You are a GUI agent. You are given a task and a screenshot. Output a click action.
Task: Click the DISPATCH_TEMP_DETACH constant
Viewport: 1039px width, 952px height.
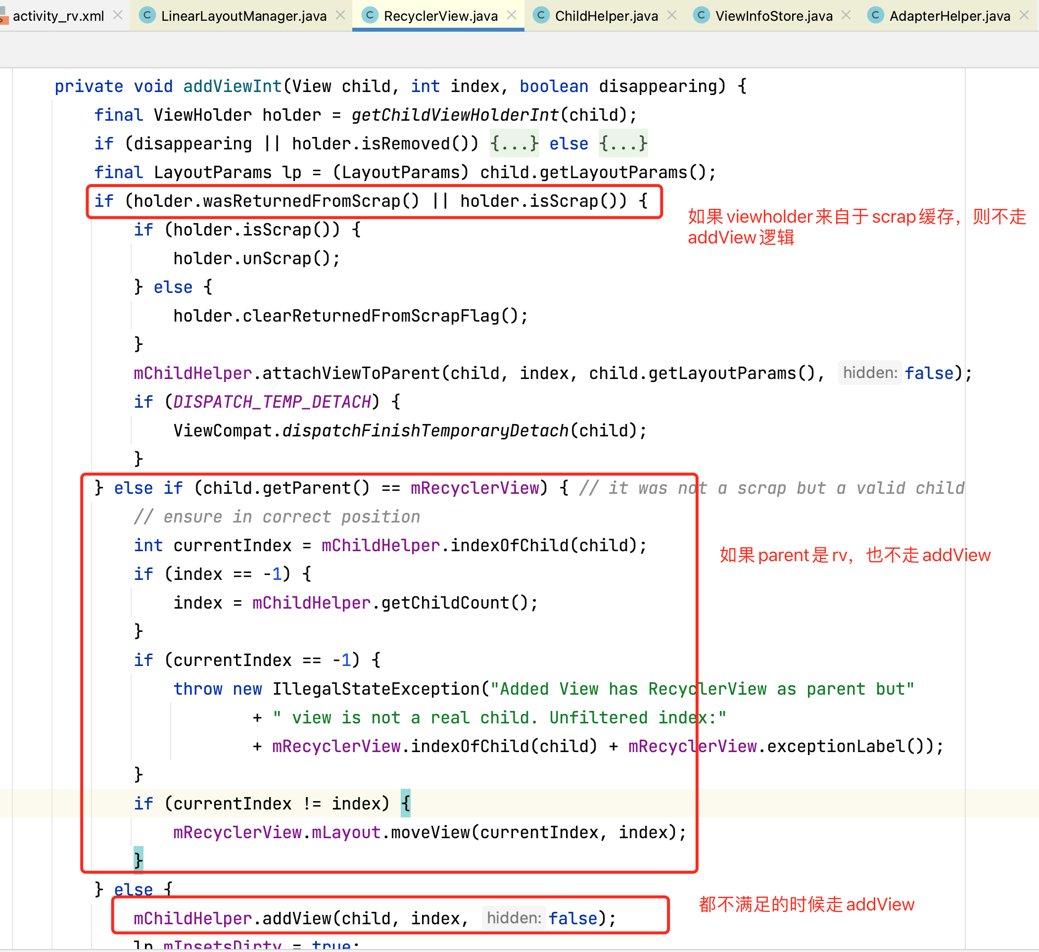272,401
